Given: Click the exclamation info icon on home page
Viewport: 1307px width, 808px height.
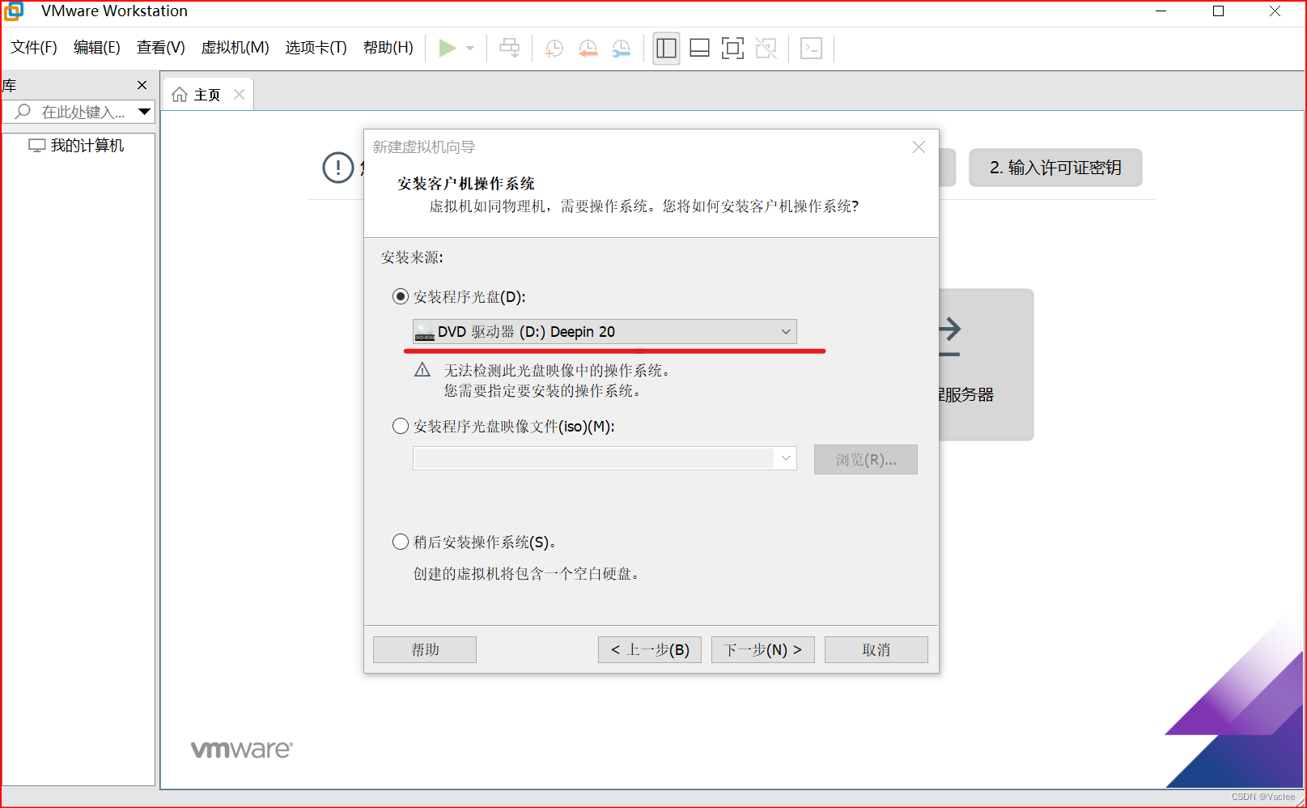Looking at the screenshot, I should (337, 168).
